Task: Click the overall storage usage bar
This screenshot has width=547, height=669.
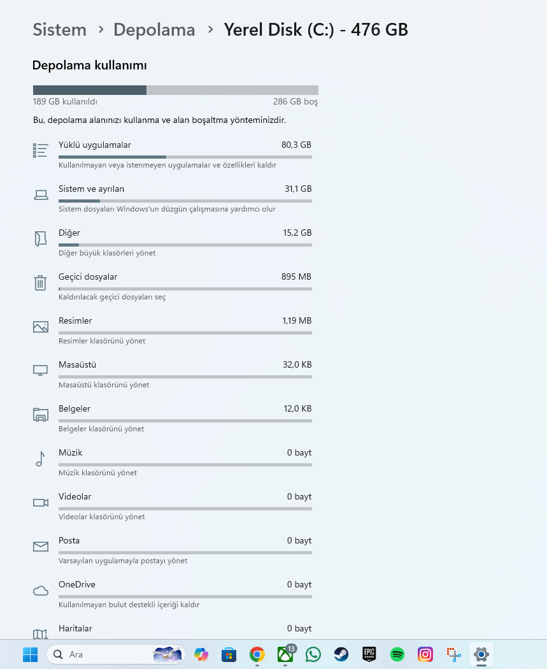Action: point(175,90)
